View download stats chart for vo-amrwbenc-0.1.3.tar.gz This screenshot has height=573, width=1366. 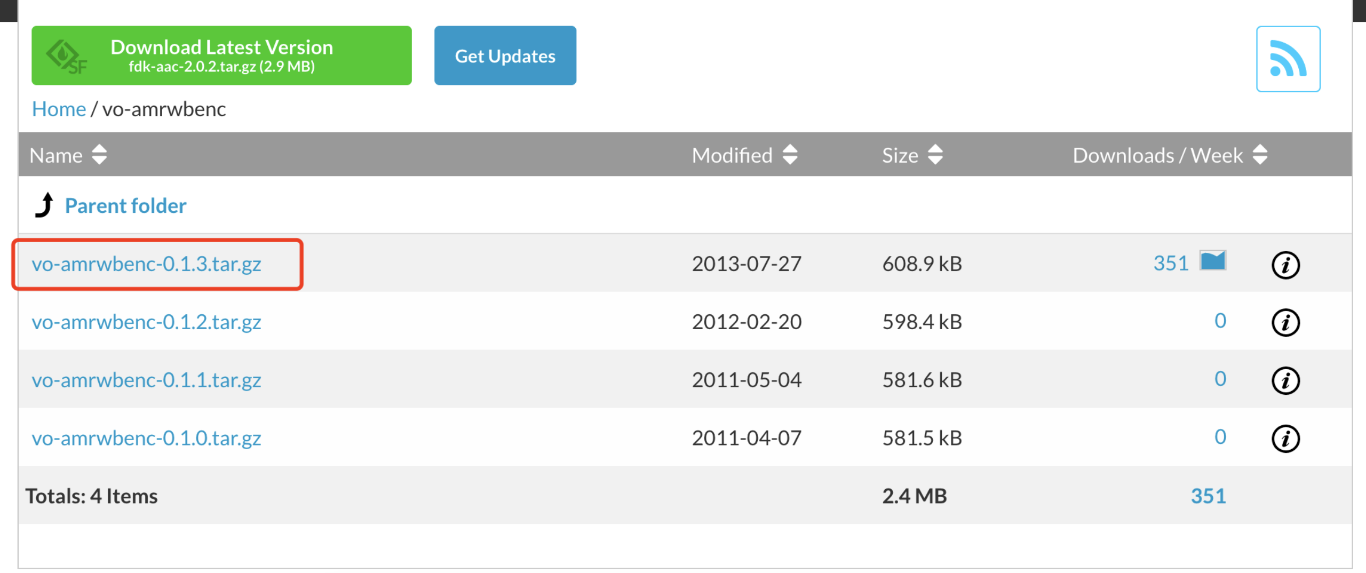point(1213,261)
